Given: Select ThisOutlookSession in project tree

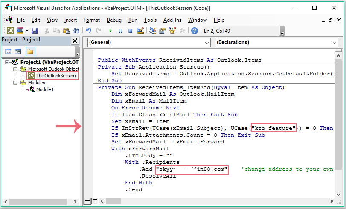Looking at the screenshot, I should coord(55,76).
